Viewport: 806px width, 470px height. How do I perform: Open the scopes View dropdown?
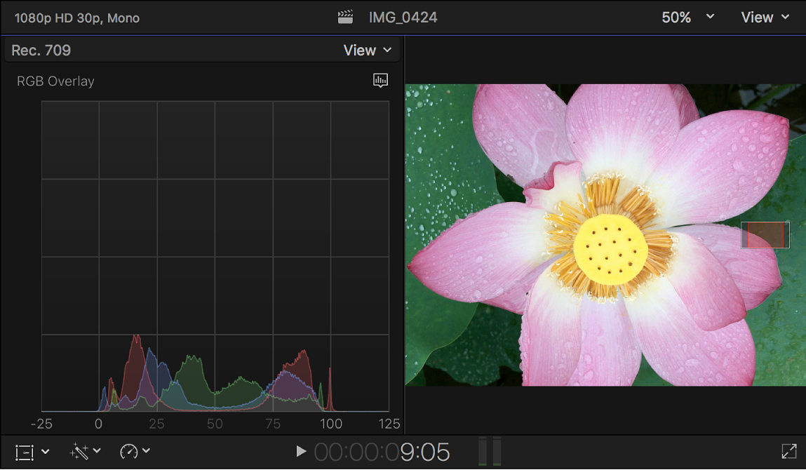[367, 50]
